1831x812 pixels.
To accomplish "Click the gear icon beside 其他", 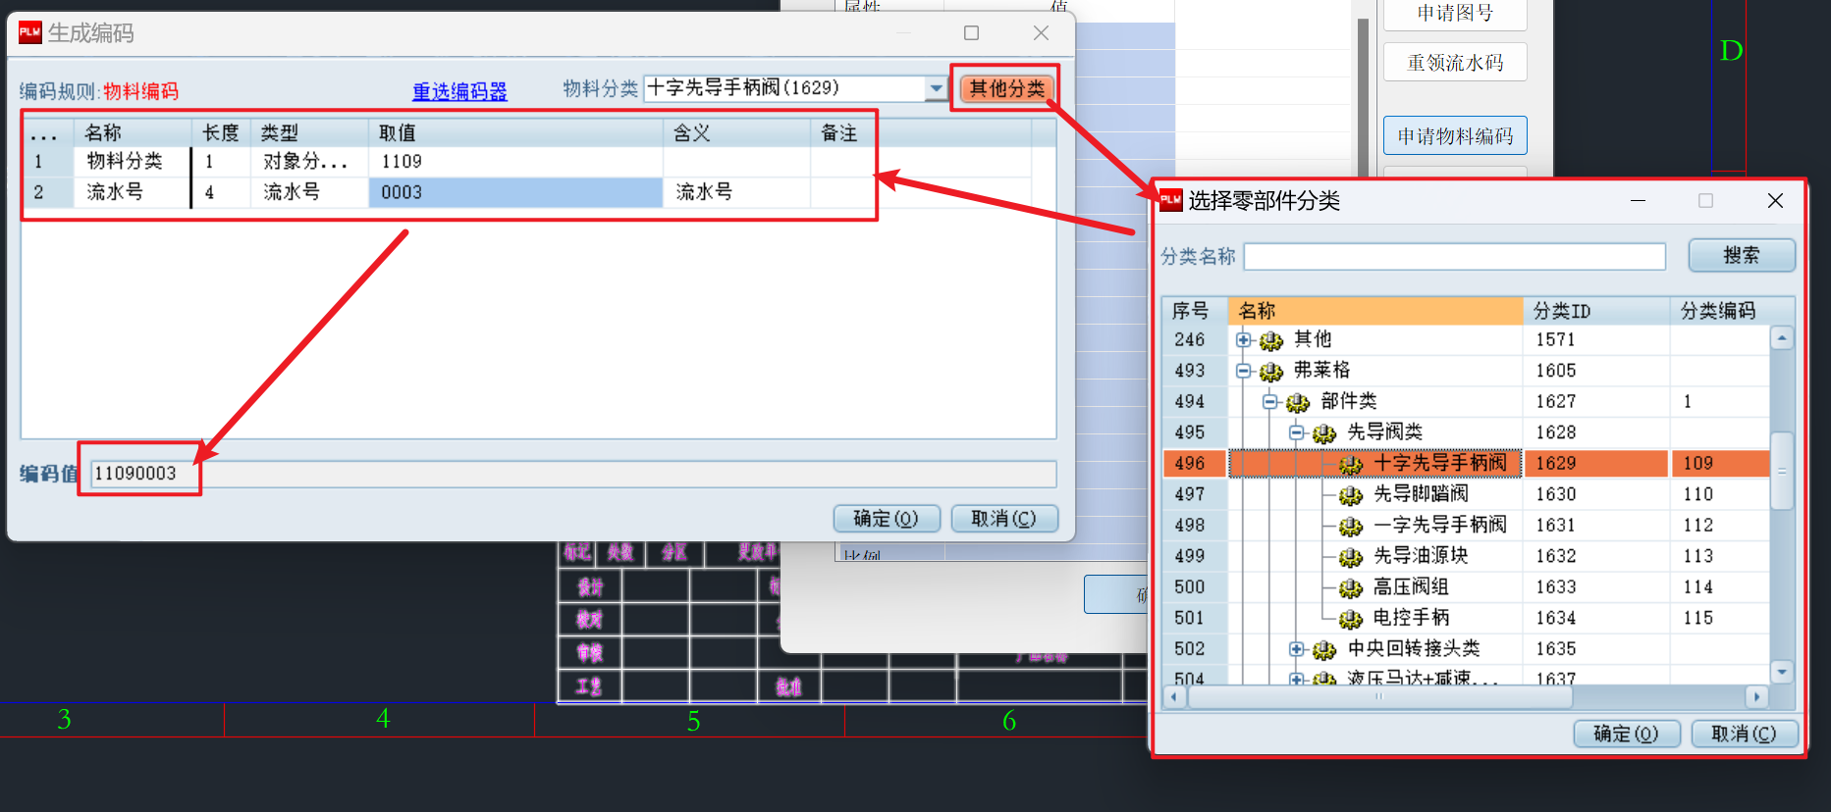I will point(1271,340).
